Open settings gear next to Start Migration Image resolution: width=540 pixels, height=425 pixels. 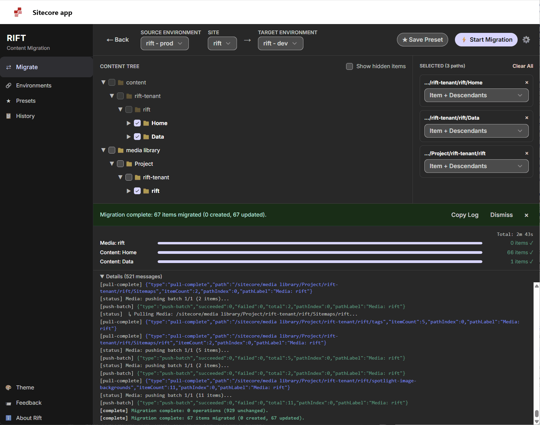point(526,40)
